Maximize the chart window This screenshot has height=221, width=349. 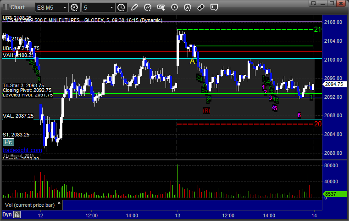point(332,3)
